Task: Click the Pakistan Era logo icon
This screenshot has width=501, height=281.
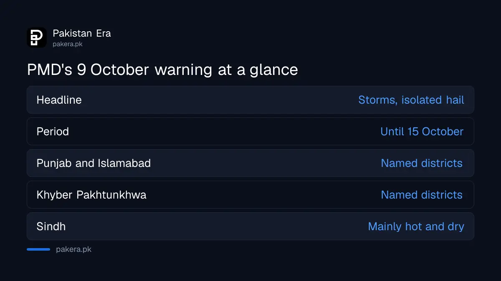Action: [37, 37]
